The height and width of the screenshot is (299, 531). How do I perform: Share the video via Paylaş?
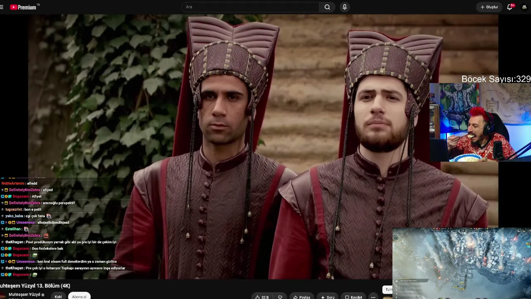point(302,297)
